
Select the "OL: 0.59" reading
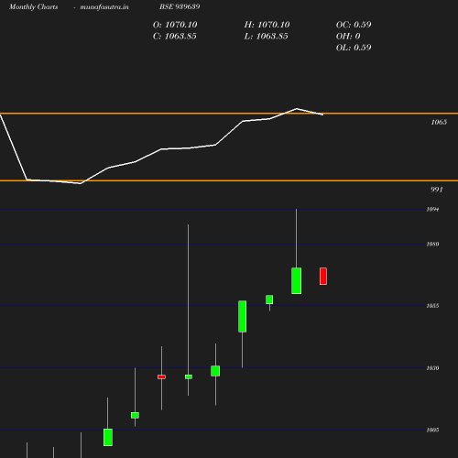pyautogui.click(x=354, y=48)
